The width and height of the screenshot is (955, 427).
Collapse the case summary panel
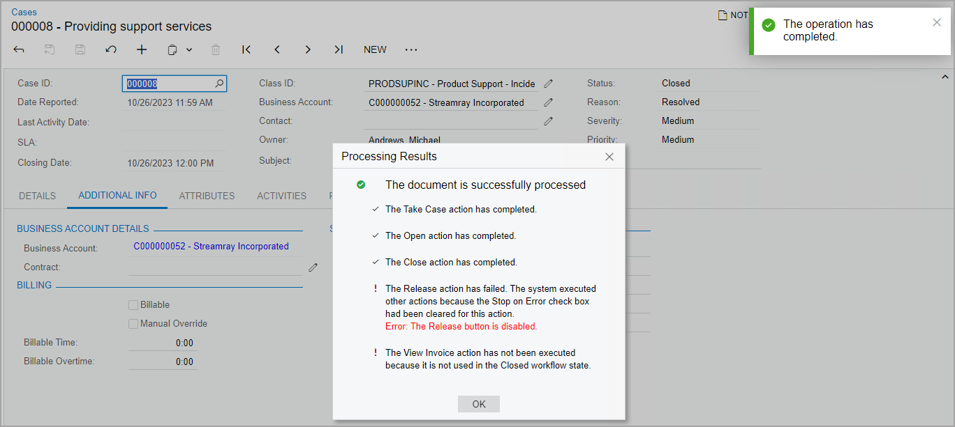[x=945, y=77]
